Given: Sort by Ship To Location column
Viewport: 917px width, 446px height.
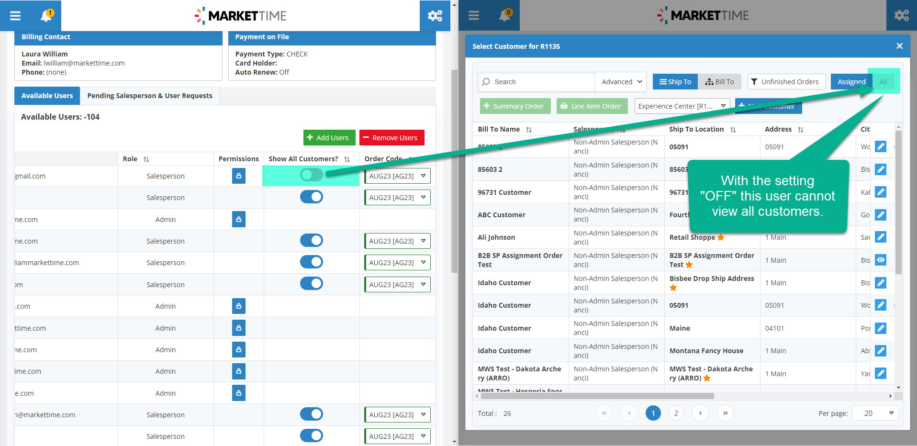Looking at the screenshot, I should (733, 130).
